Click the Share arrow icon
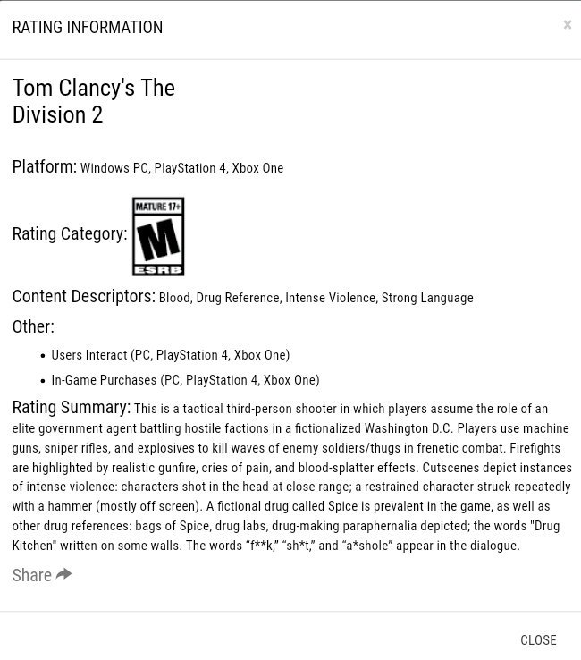 (63, 574)
